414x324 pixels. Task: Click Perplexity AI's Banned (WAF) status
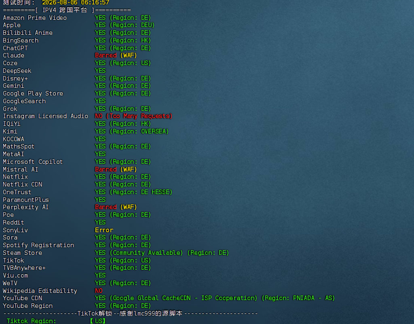(116, 207)
